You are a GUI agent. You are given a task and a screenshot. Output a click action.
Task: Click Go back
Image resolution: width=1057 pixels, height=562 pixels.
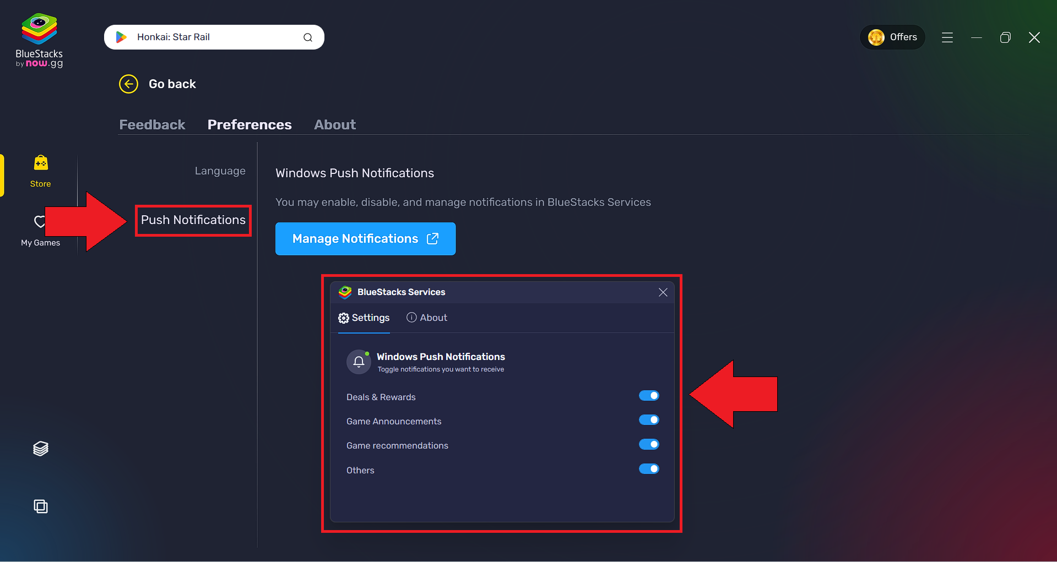[x=158, y=84]
